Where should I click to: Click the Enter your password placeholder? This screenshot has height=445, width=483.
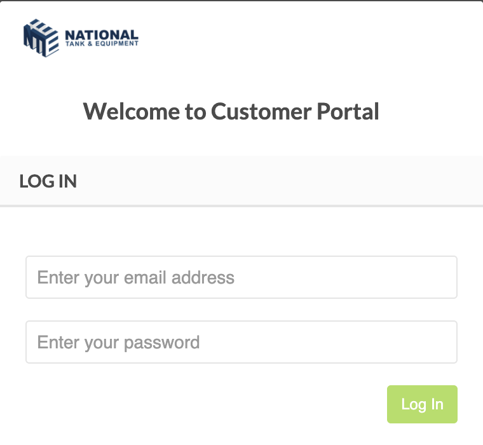(119, 343)
